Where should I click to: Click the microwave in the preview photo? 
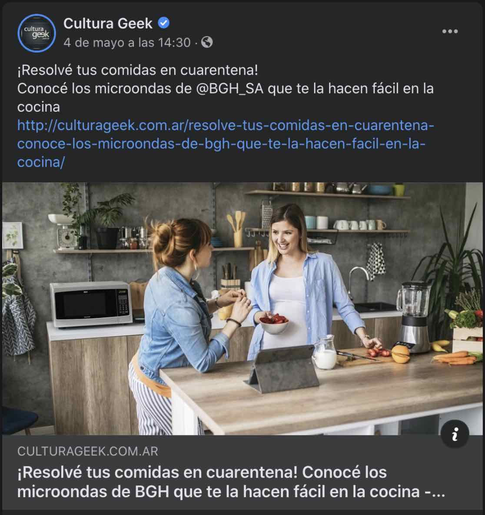[91, 304]
